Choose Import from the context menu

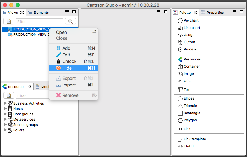(74, 85)
